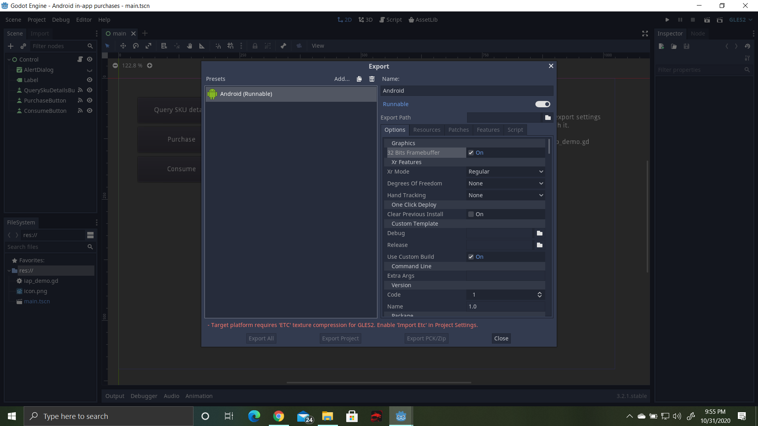Browse for Release custom template folder
Viewport: 758px width, 426px height.
click(x=540, y=245)
